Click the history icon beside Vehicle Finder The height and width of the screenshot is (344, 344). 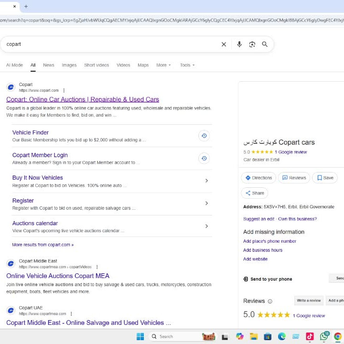(204, 136)
